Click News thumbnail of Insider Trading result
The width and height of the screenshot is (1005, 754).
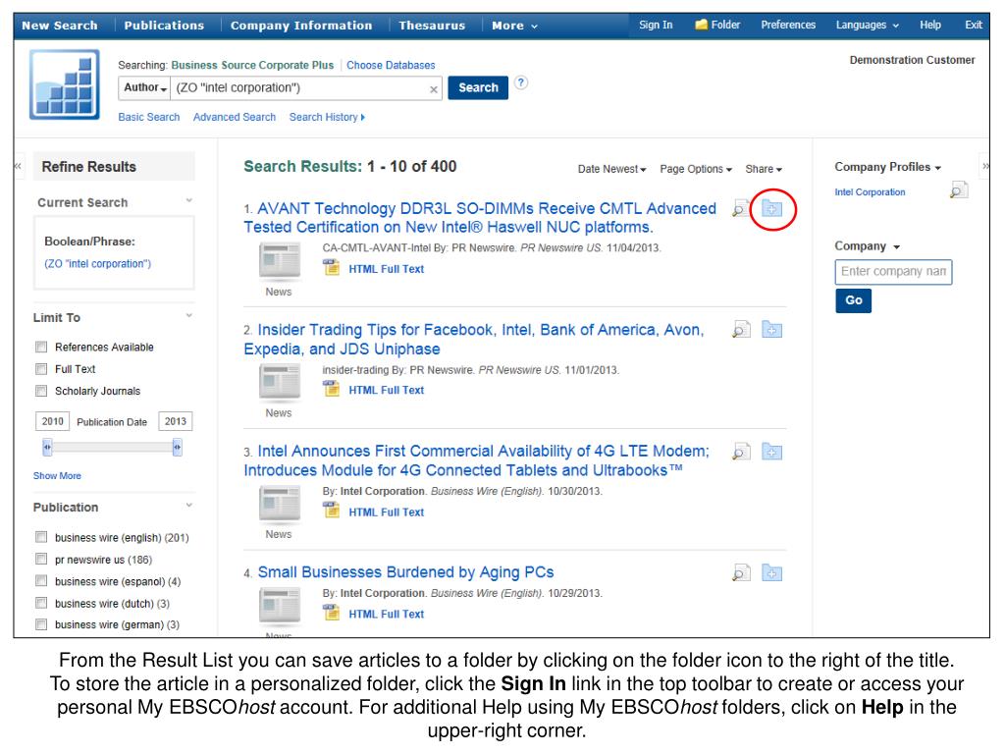click(x=280, y=382)
